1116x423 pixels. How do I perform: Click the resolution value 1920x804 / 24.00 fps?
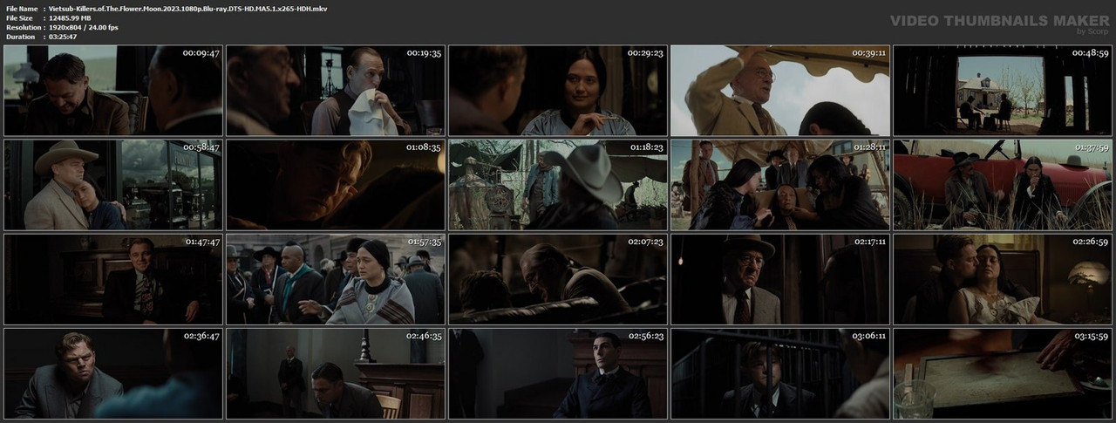[x=84, y=27]
